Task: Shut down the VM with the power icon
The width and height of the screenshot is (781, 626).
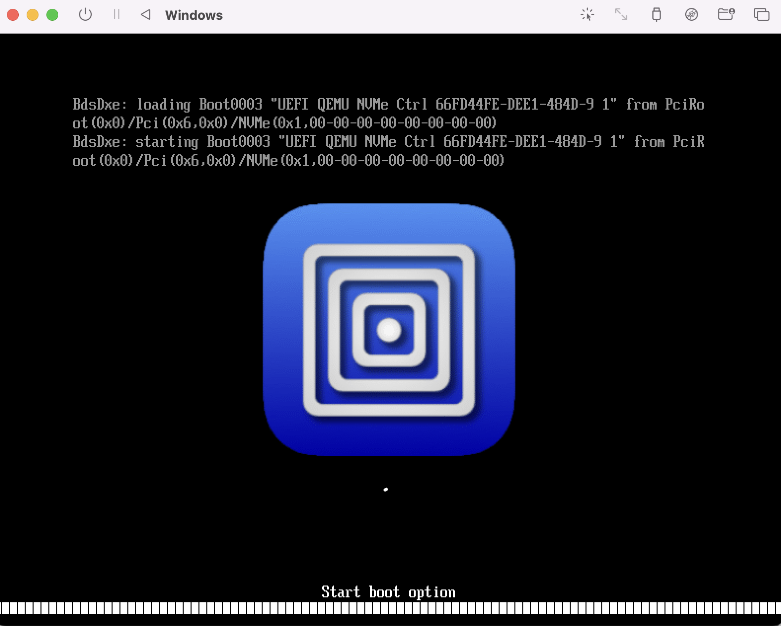Action: [85, 14]
